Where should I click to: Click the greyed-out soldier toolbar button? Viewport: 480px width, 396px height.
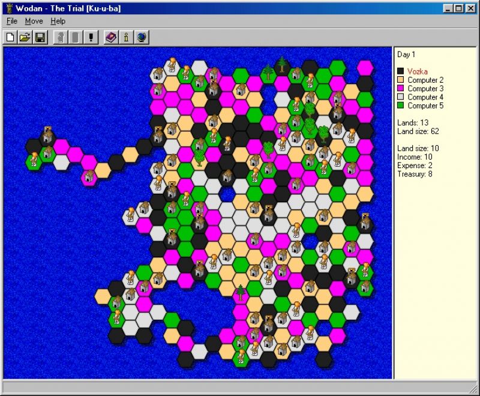[61, 37]
